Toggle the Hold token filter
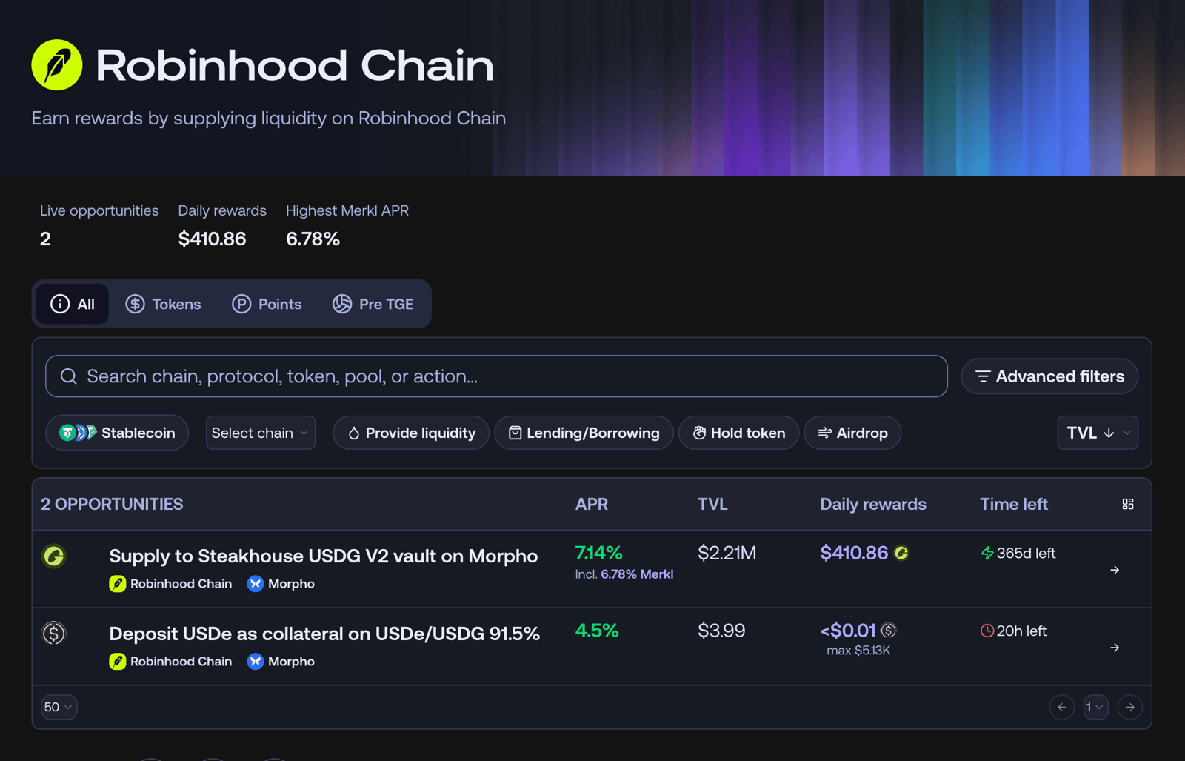 738,433
